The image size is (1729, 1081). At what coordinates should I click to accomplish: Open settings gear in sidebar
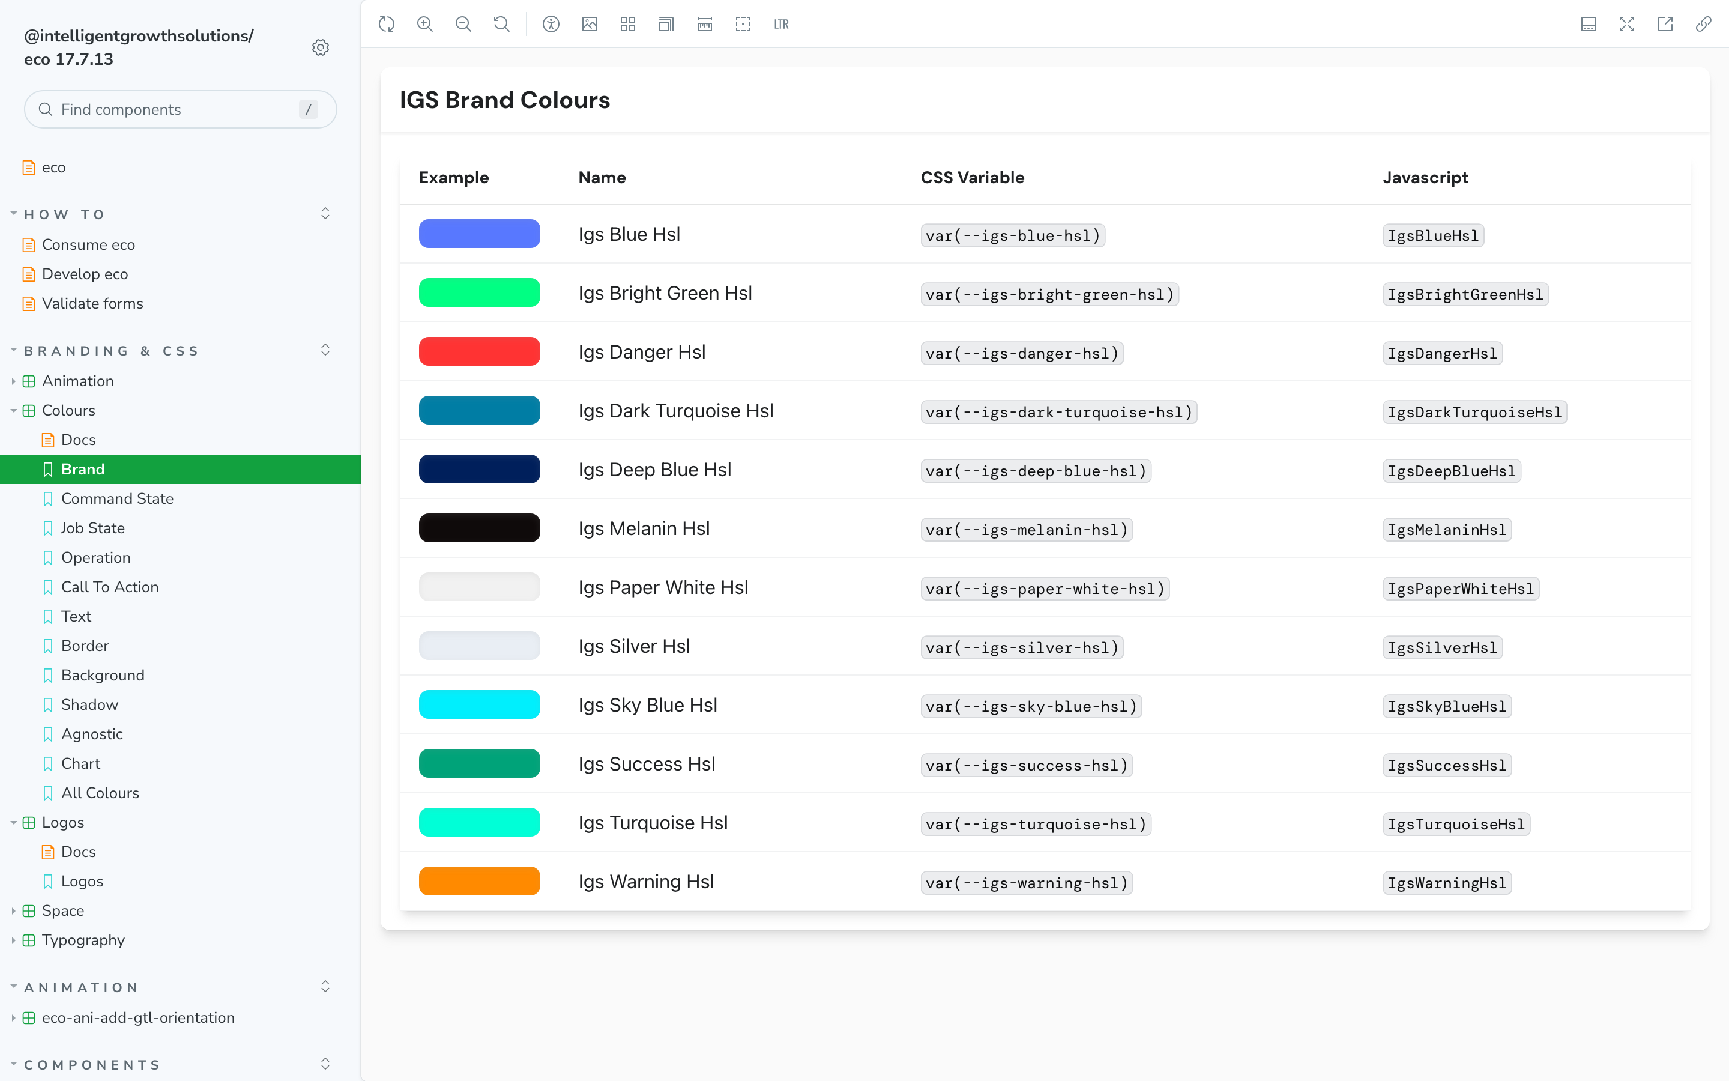point(321,47)
